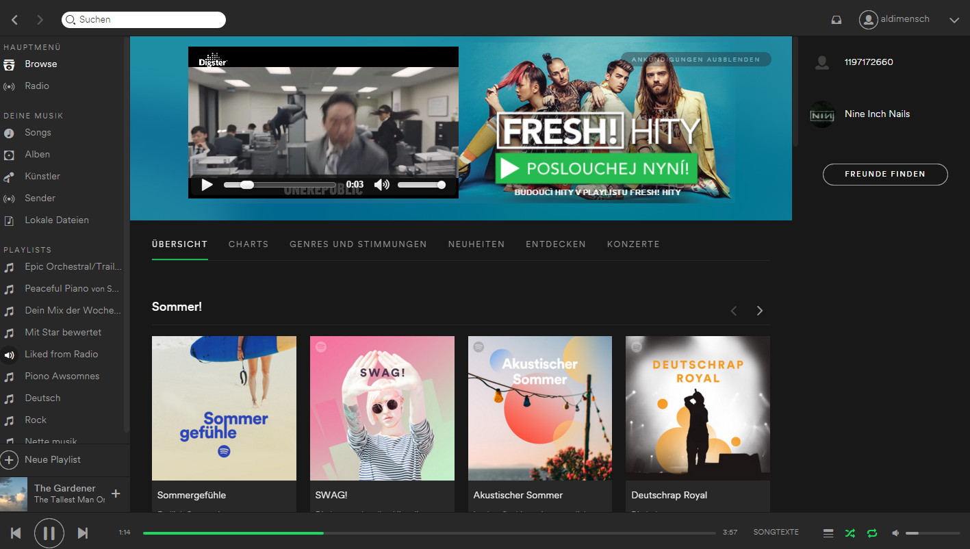Open the Konzerte tab
970x549 pixels.
coord(633,244)
